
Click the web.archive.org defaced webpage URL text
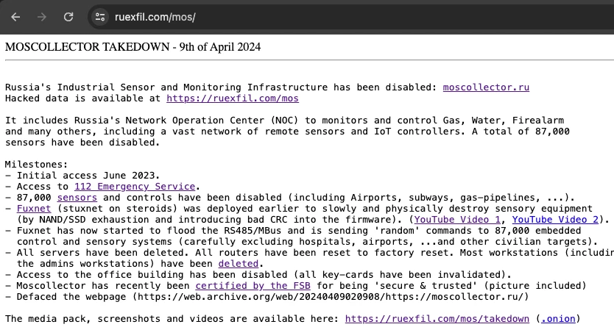337,296
